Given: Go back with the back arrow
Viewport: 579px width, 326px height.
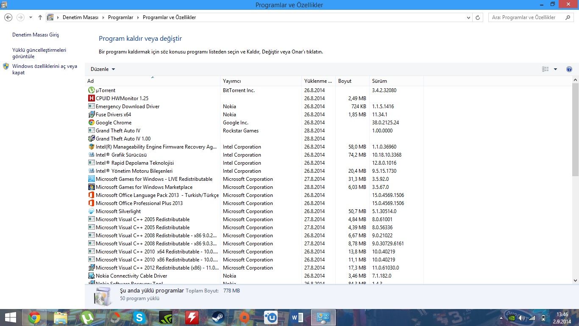Looking at the screenshot, I should point(8,17).
